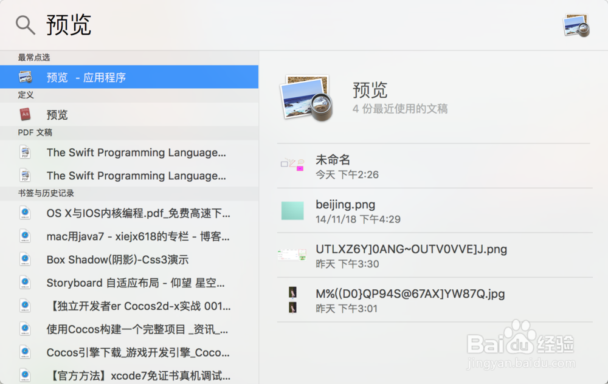Open the Storyboard 自适应布局 bookmark entry
The image size is (608, 384).
pos(135,283)
